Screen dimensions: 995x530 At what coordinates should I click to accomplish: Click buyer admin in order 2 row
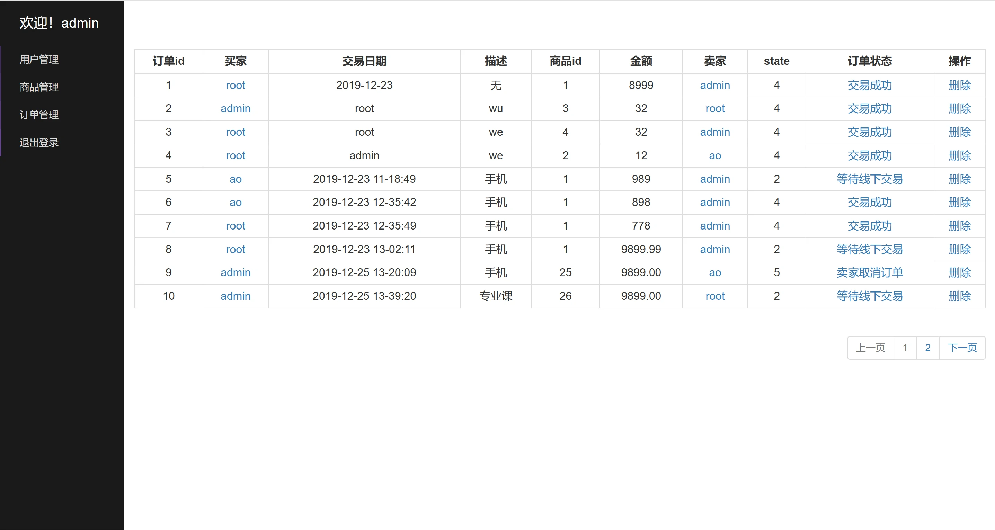point(235,108)
